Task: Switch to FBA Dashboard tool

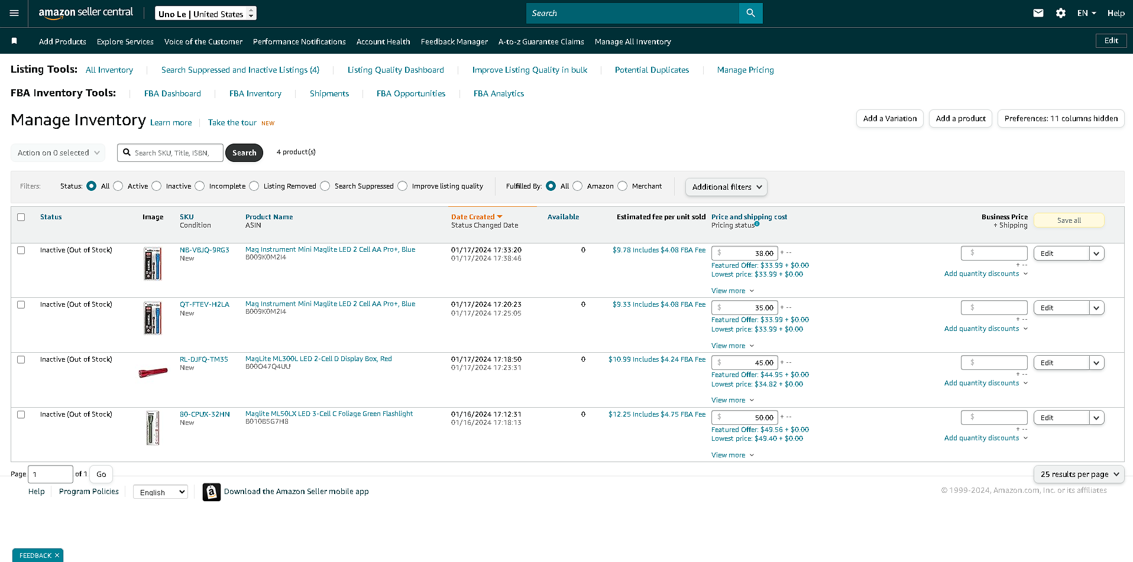Action: [173, 93]
